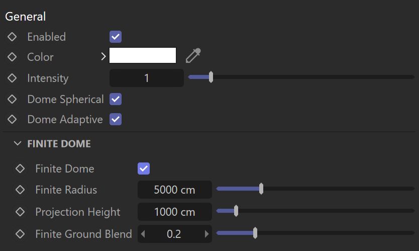Click the Dome Spherical label
The image size is (419, 251).
click(65, 99)
